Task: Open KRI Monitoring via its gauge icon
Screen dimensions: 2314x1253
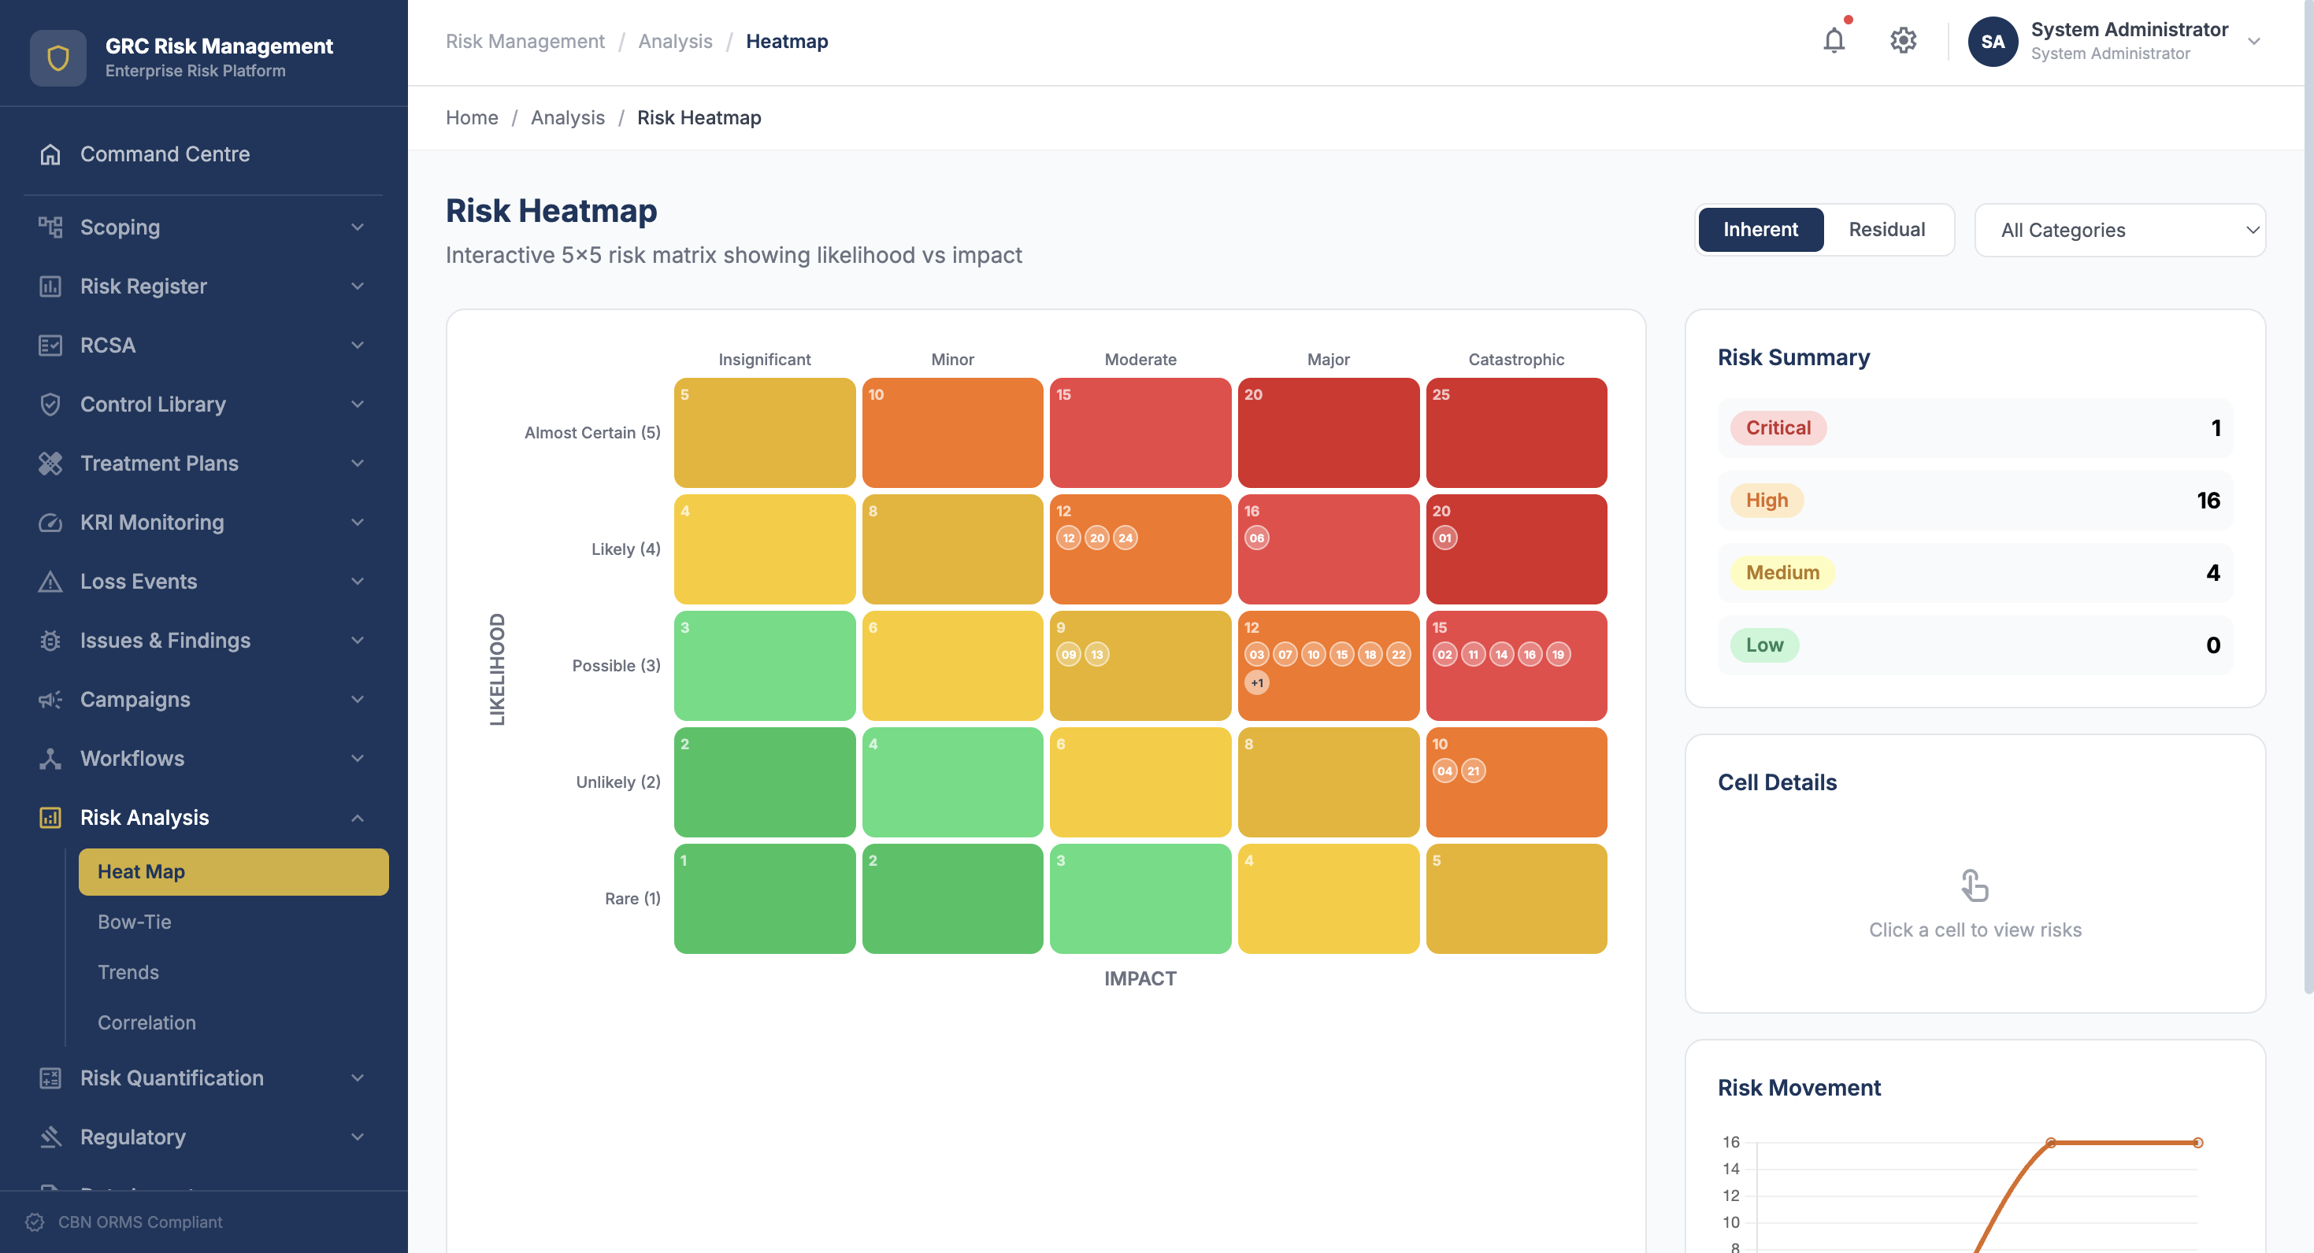Action: tap(51, 522)
